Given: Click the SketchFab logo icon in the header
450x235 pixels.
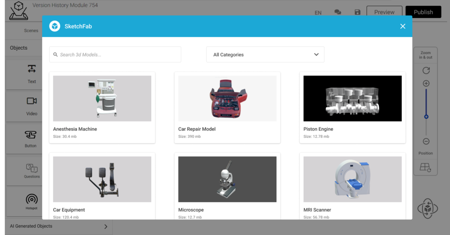Looking at the screenshot, I should 54,26.
